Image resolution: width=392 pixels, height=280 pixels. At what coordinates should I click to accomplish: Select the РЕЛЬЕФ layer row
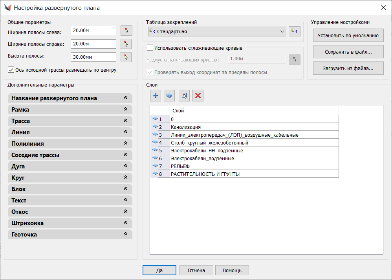pos(254,166)
